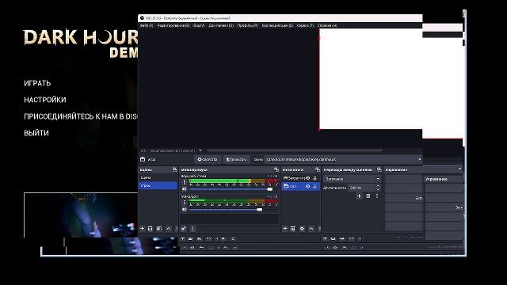Image resolution: width=507 pixels, height=285 pixels.
Task: Toggle visibility eye of selected игра source
Action: coord(308,187)
